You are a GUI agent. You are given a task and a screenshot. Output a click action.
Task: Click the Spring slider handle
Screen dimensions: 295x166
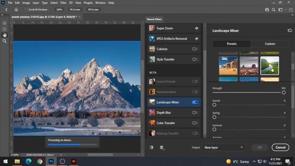[214, 117]
